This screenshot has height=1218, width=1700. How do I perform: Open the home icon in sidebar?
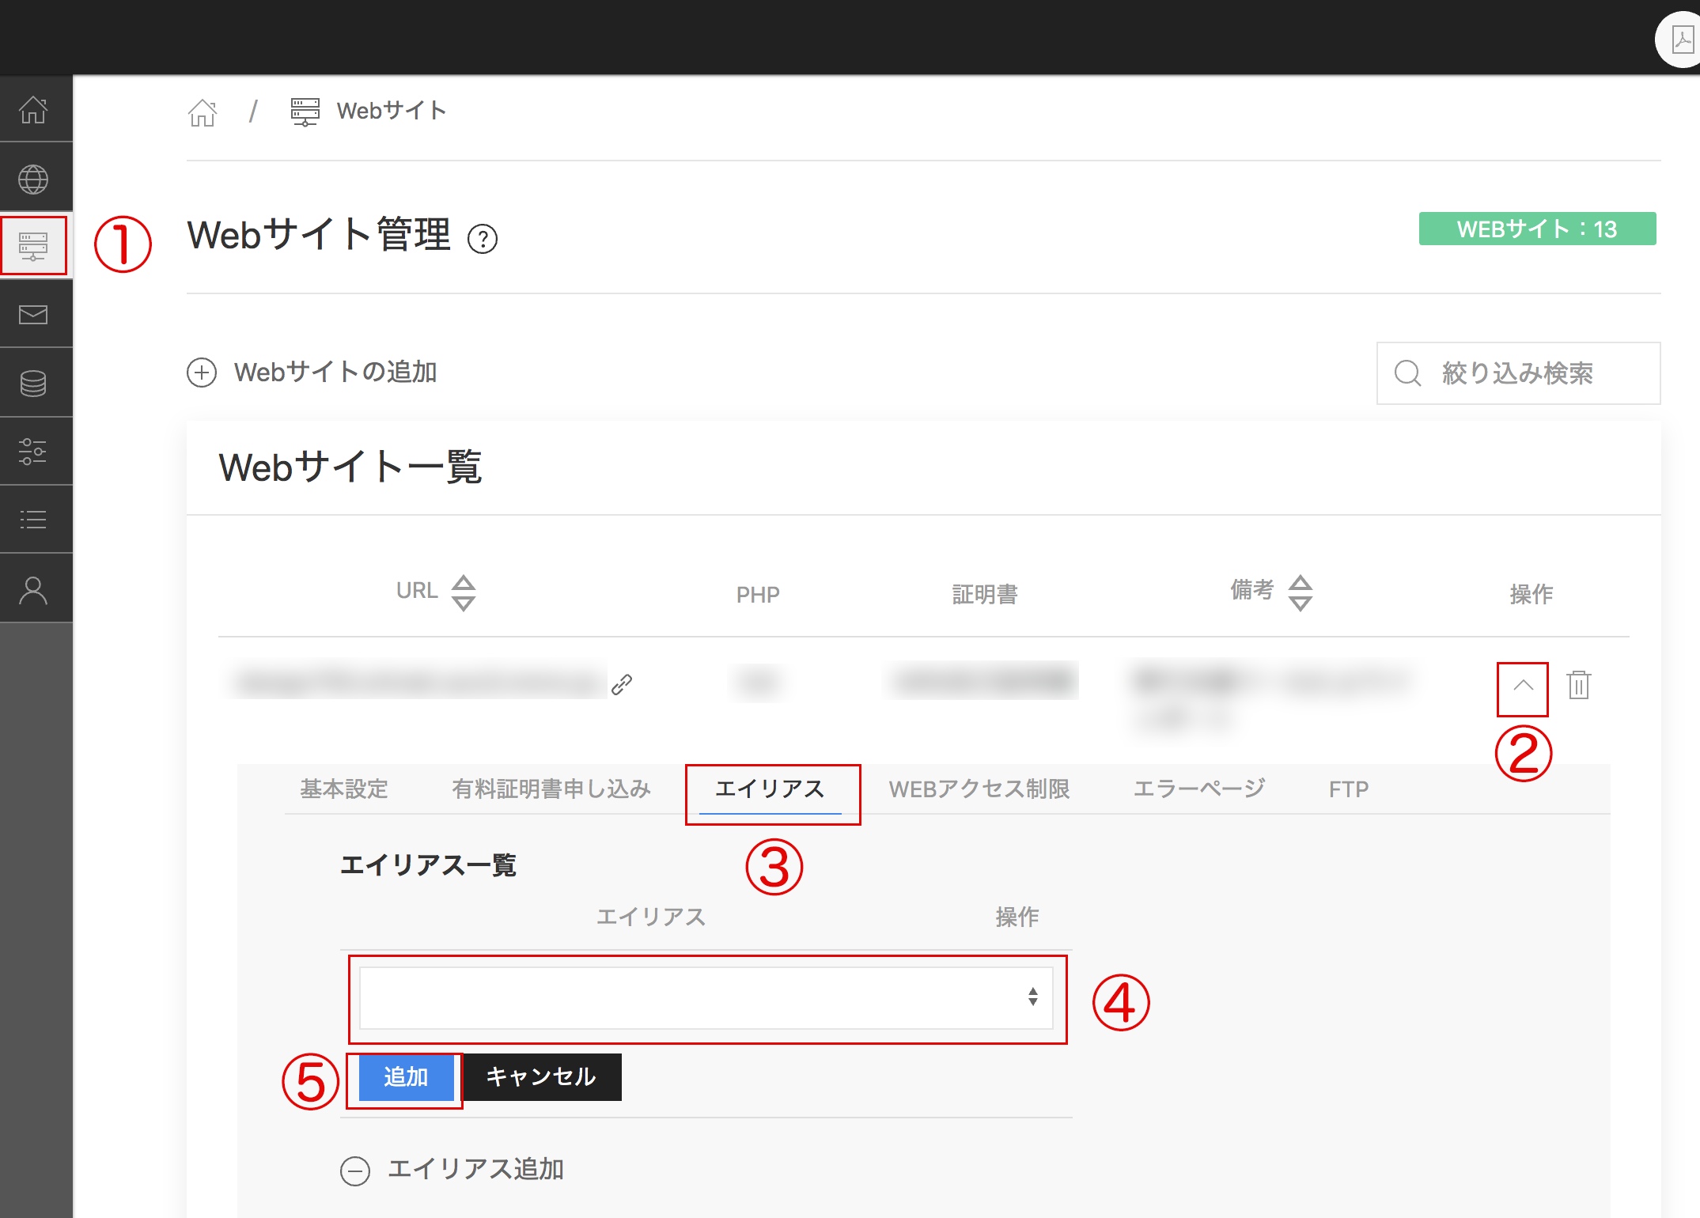(x=33, y=110)
